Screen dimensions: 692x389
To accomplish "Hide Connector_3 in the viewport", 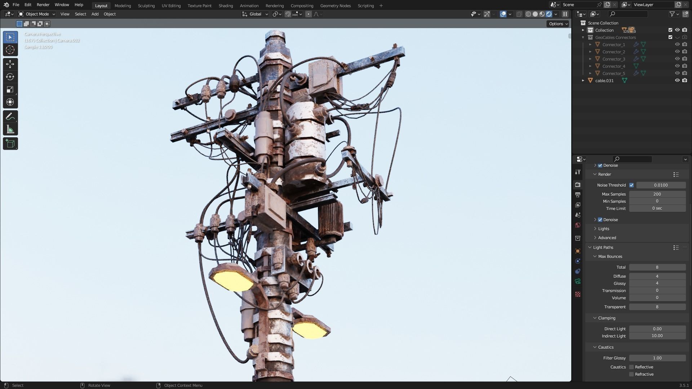I will coord(677,59).
